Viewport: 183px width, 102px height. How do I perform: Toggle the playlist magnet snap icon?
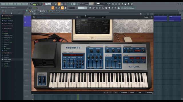[27, 11]
